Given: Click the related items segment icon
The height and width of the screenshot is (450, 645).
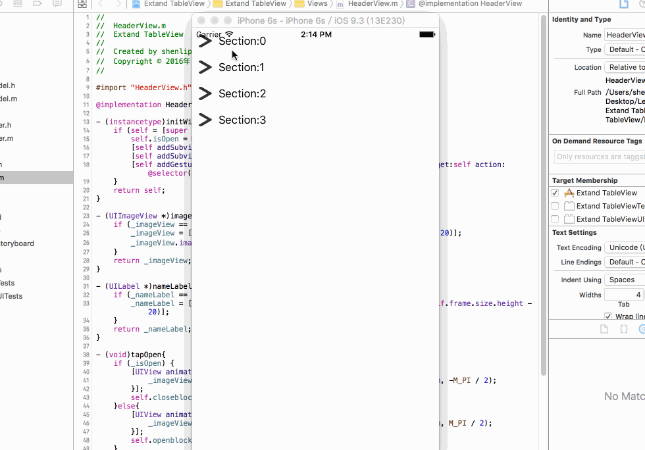Looking at the screenshot, I should click(x=82, y=4).
